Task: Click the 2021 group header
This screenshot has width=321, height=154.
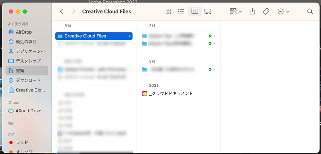Action: pos(153,85)
